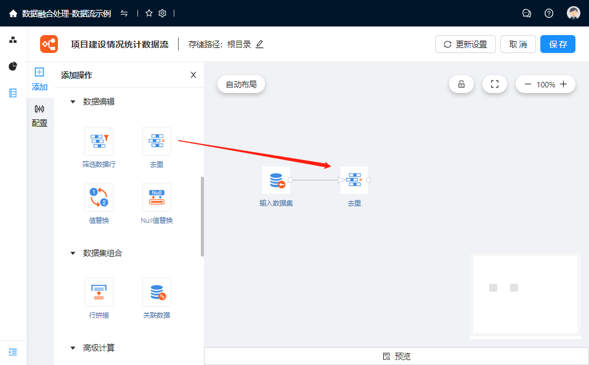589x365 pixels.
Task: Toggle fullscreen canvas view
Action: 494,84
